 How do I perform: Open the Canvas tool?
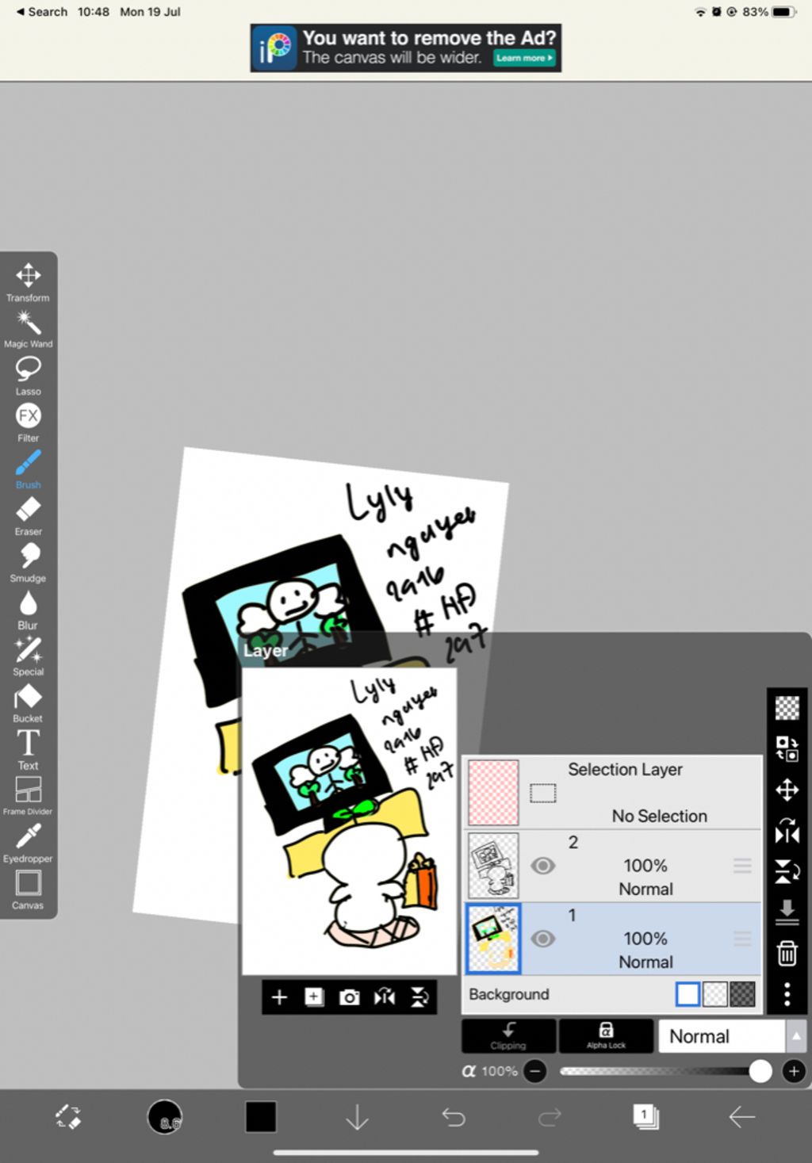[28, 889]
